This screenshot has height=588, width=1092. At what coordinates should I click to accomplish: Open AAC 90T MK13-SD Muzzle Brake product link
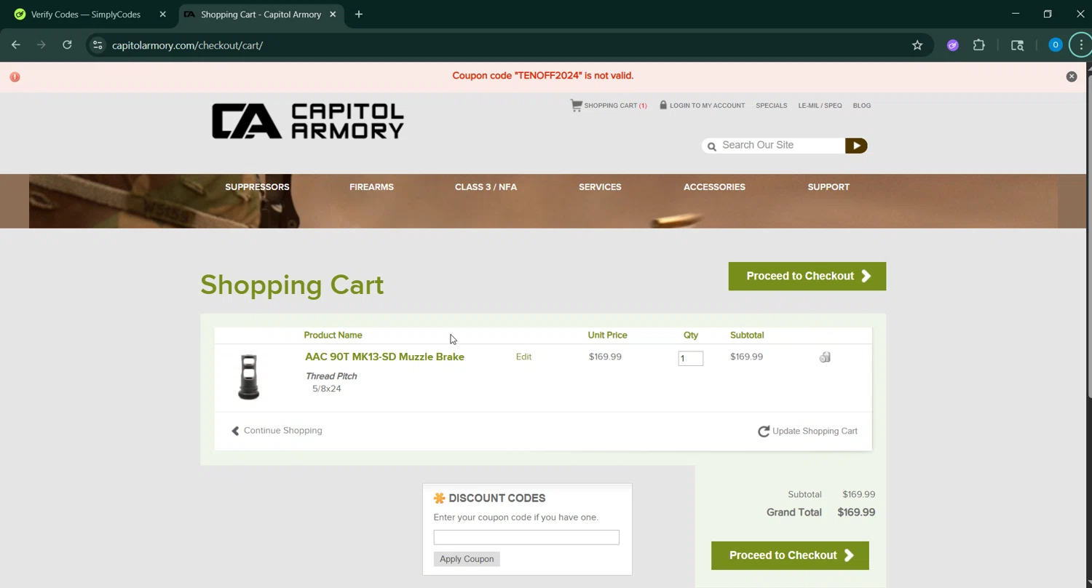(x=384, y=357)
